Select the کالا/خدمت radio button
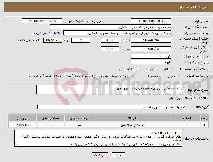 point(138,69)
